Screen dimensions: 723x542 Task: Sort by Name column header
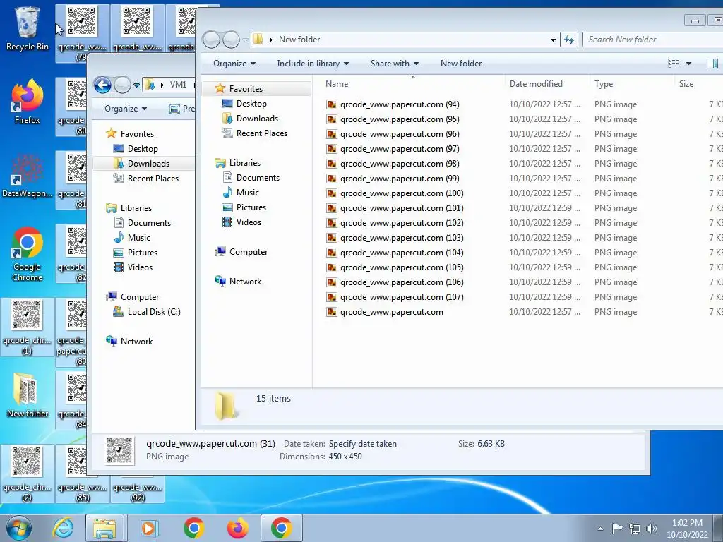click(x=337, y=84)
